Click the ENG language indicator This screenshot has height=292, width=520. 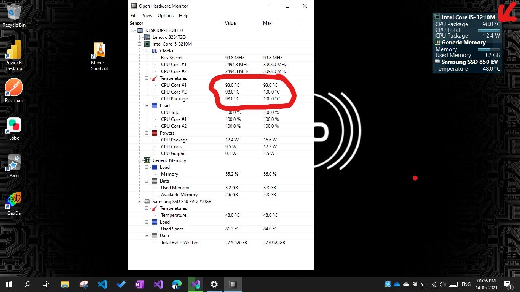[x=466, y=284]
